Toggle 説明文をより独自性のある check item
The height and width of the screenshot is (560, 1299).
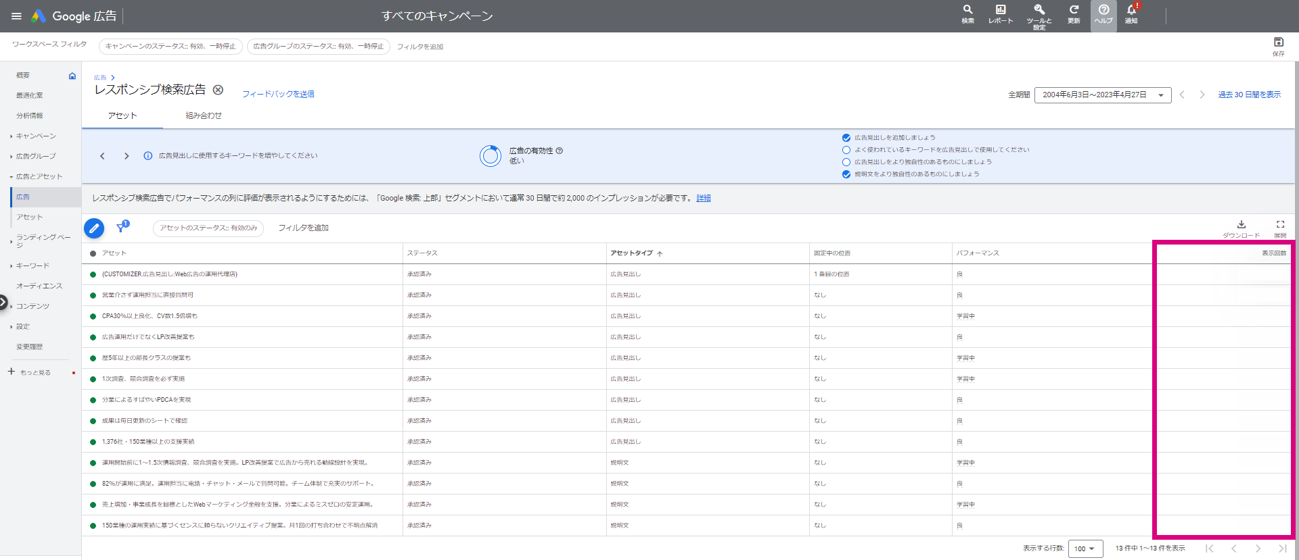click(x=846, y=174)
